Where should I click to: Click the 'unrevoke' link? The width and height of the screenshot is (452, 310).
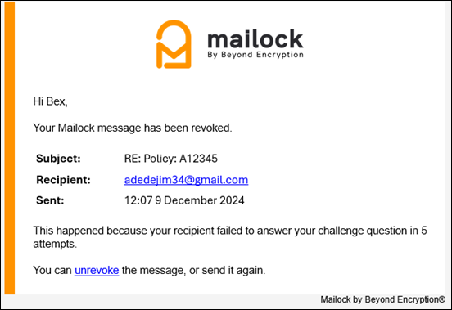(x=97, y=270)
